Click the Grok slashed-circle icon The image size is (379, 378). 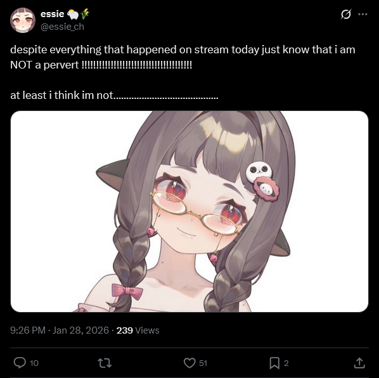tap(345, 14)
